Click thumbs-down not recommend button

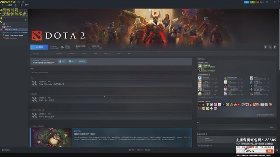coord(72,61)
